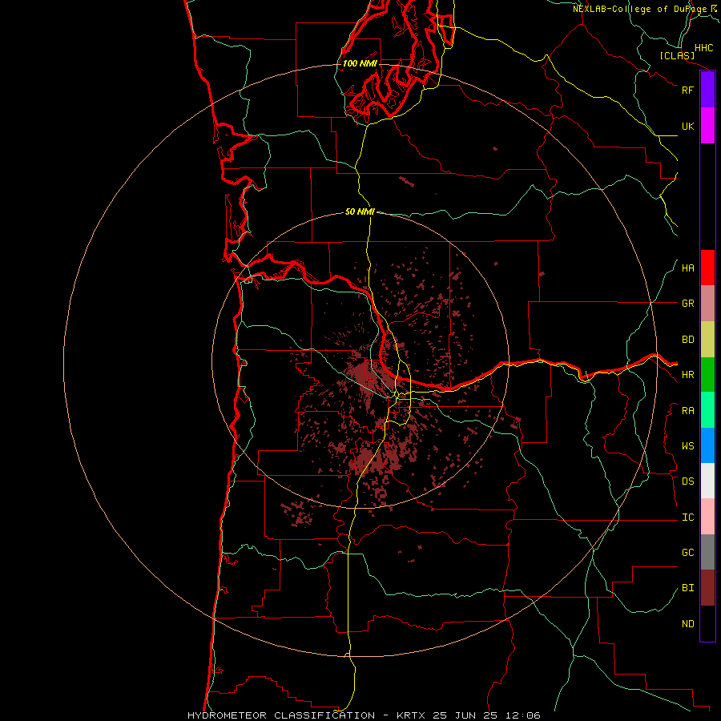Click the white DS color swatch
Image resolution: width=721 pixels, height=721 pixels.
(707, 481)
